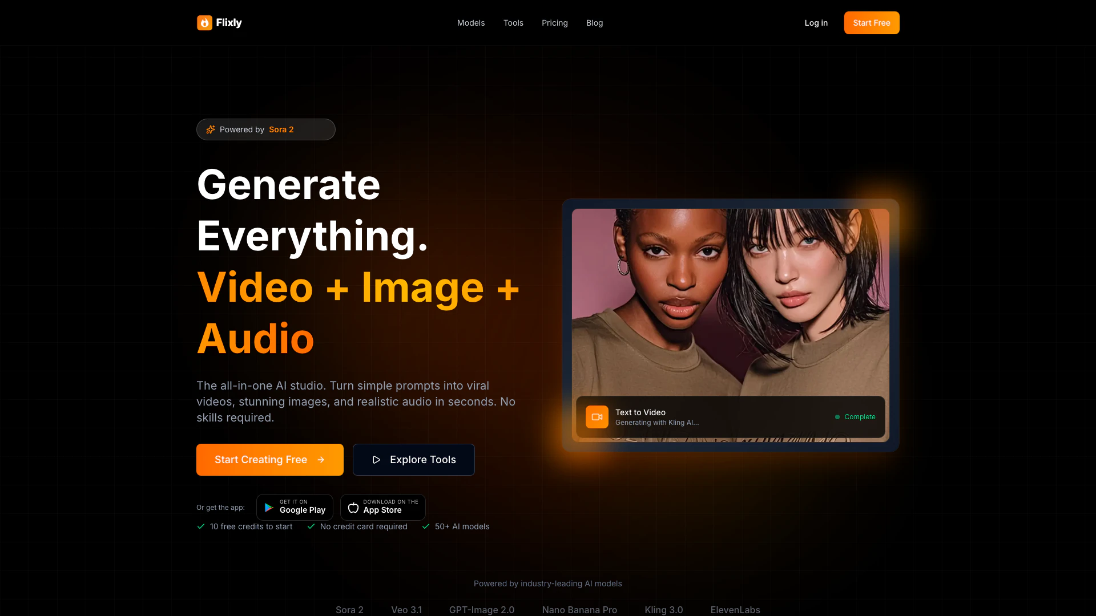The height and width of the screenshot is (616, 1096).
Task: Click the Flixly flame logo icon
Action: 204,23
